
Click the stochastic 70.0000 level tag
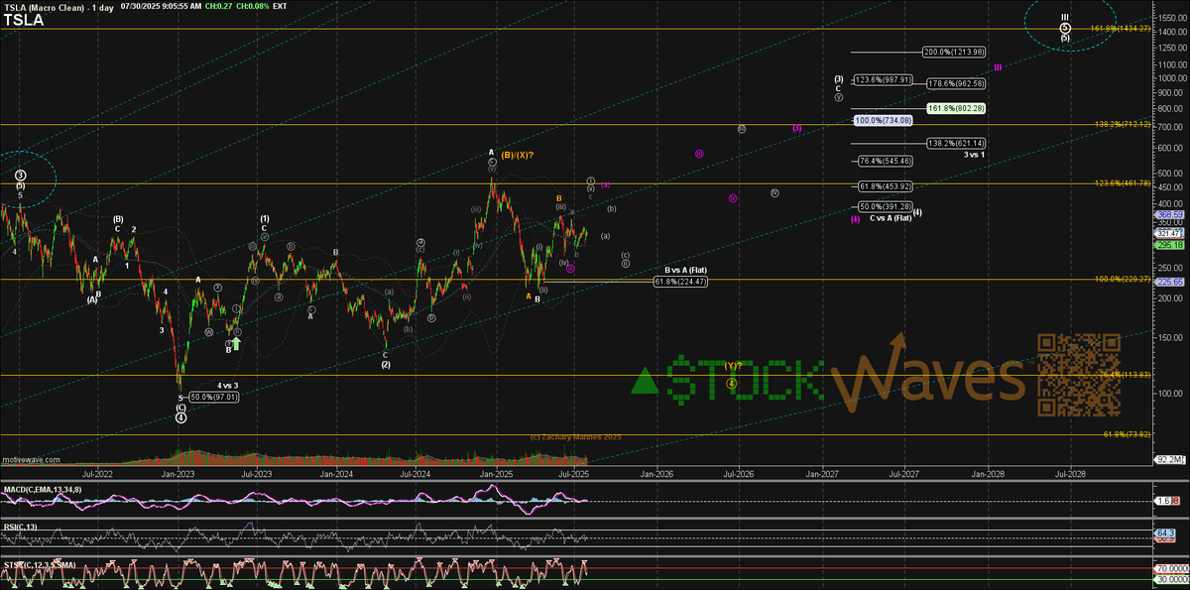1170,570
